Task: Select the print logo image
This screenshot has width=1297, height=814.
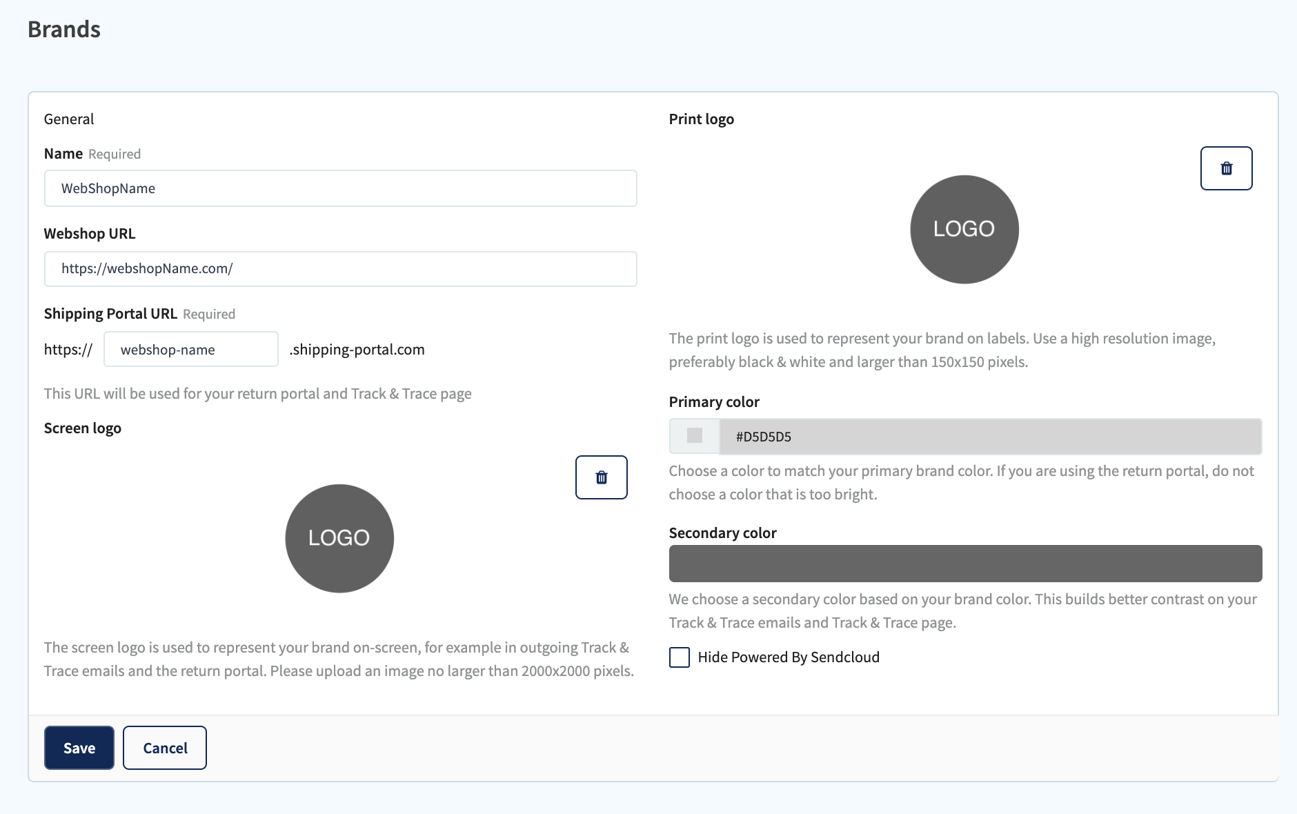Action: (964, 229)
